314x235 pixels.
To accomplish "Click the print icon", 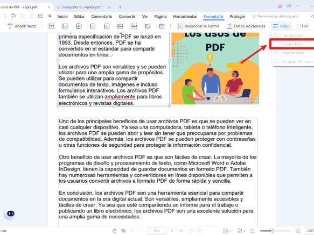I will point(13,16).
